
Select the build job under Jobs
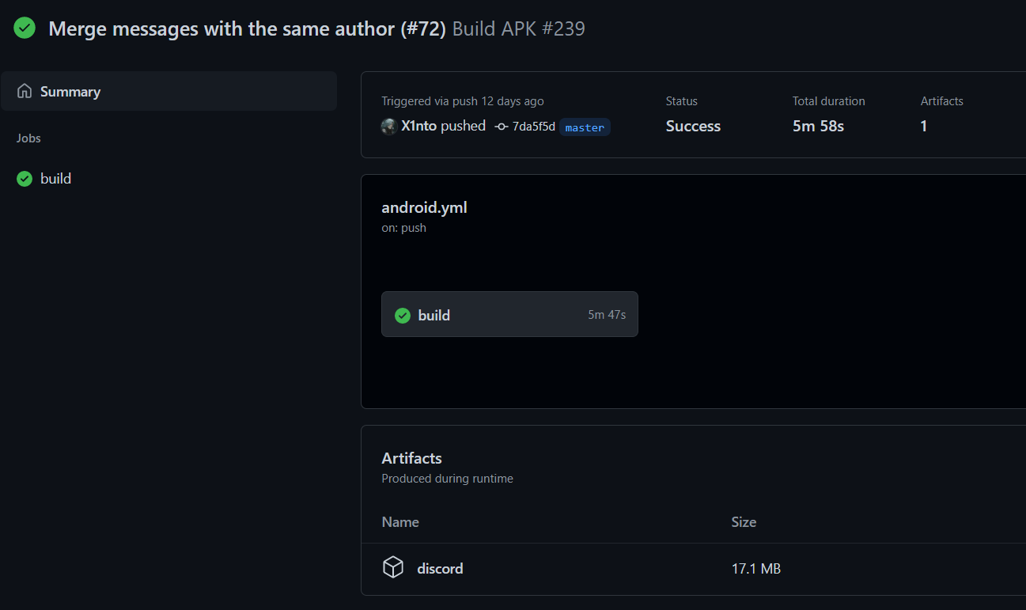55,178
